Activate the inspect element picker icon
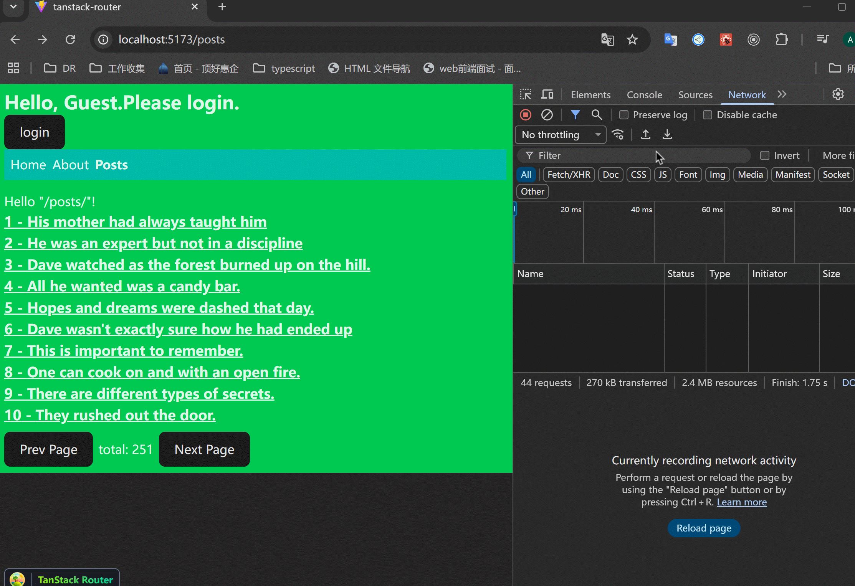The width and height of the screenshot is (855, 586). tap(526, 94)
